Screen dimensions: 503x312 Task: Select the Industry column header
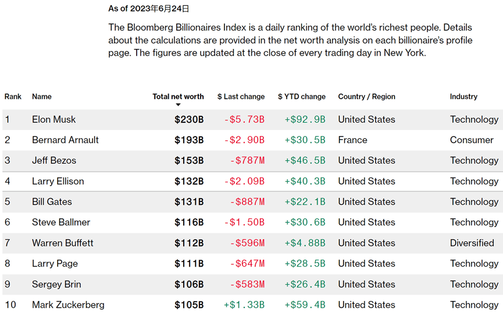463,97
